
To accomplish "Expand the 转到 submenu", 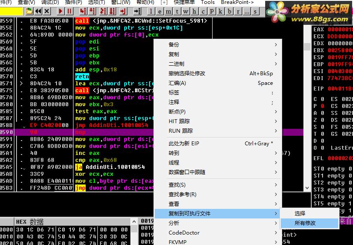I will [x=218, y=153].
